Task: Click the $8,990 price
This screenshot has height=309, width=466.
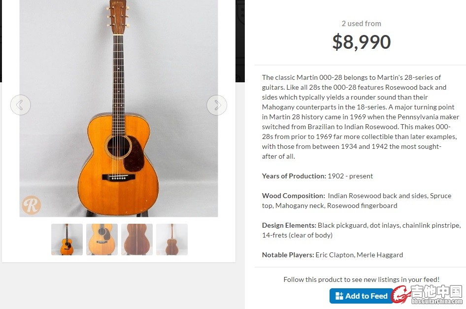Action: coord(361,42)
